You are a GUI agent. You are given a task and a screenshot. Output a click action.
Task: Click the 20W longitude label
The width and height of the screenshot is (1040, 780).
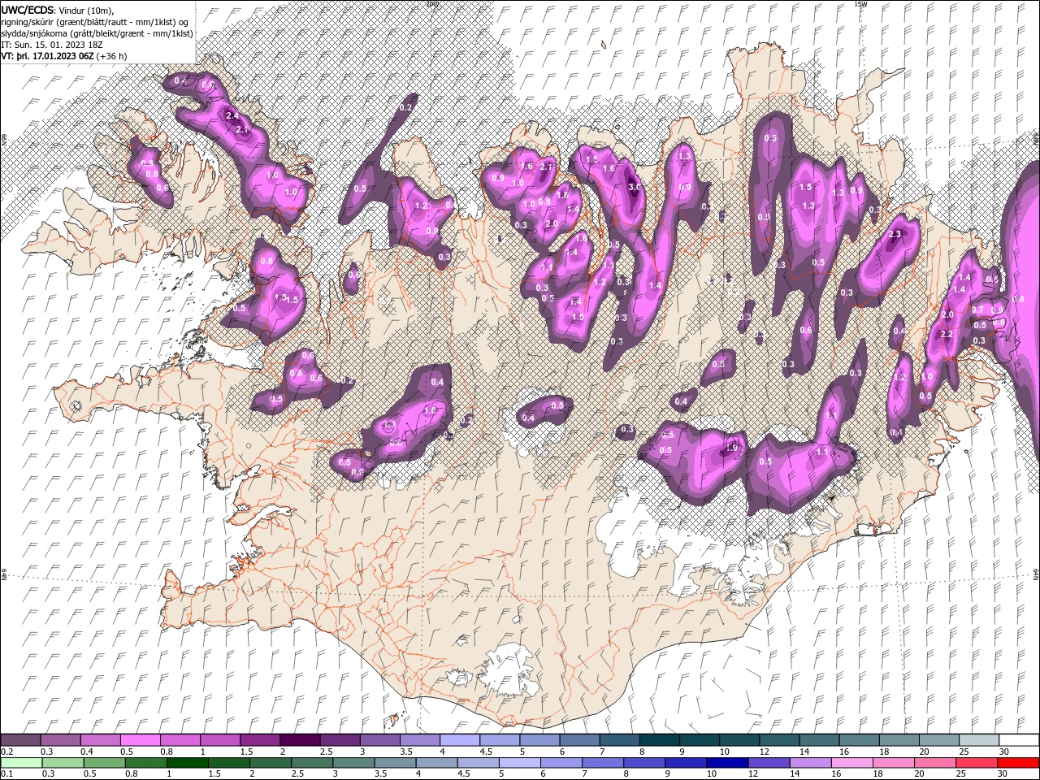coord(431,4)
